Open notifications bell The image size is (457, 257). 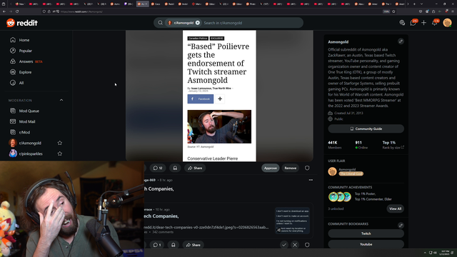435,23
